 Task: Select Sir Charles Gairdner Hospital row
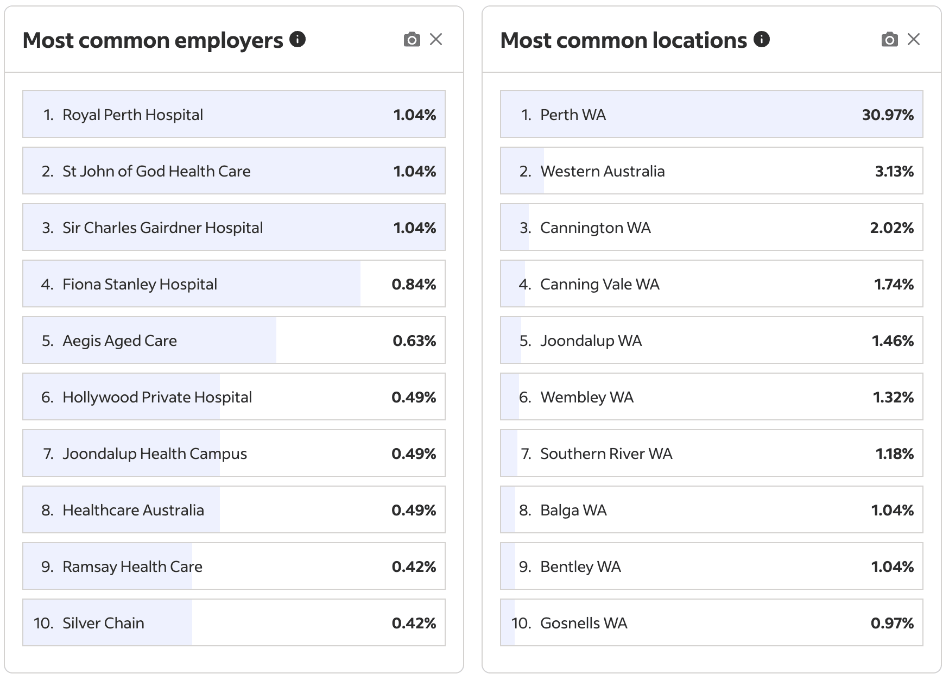pos(233,228)
